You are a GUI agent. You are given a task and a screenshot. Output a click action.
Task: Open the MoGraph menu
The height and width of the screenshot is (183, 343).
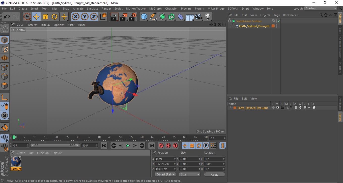(155, 9)
